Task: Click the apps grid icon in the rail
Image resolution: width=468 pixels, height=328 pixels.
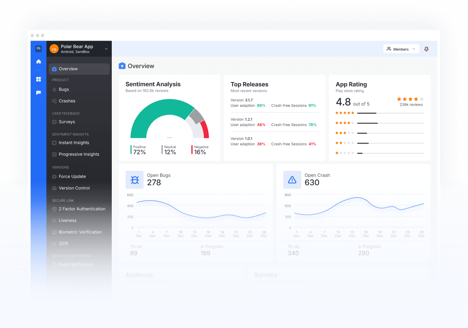Action: 38,79
